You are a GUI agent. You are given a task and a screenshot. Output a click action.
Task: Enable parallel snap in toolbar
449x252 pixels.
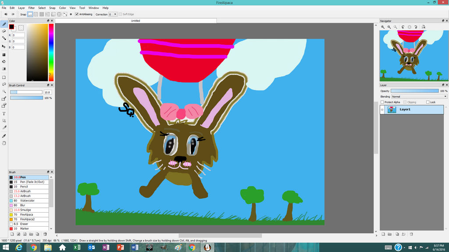[x=36, y=14]
